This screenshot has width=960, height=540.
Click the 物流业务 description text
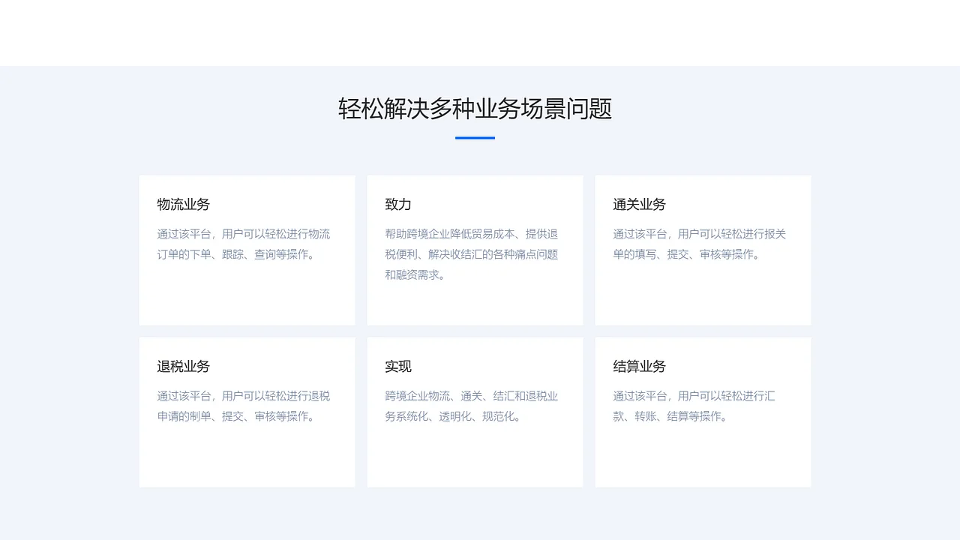click(244, 244)
